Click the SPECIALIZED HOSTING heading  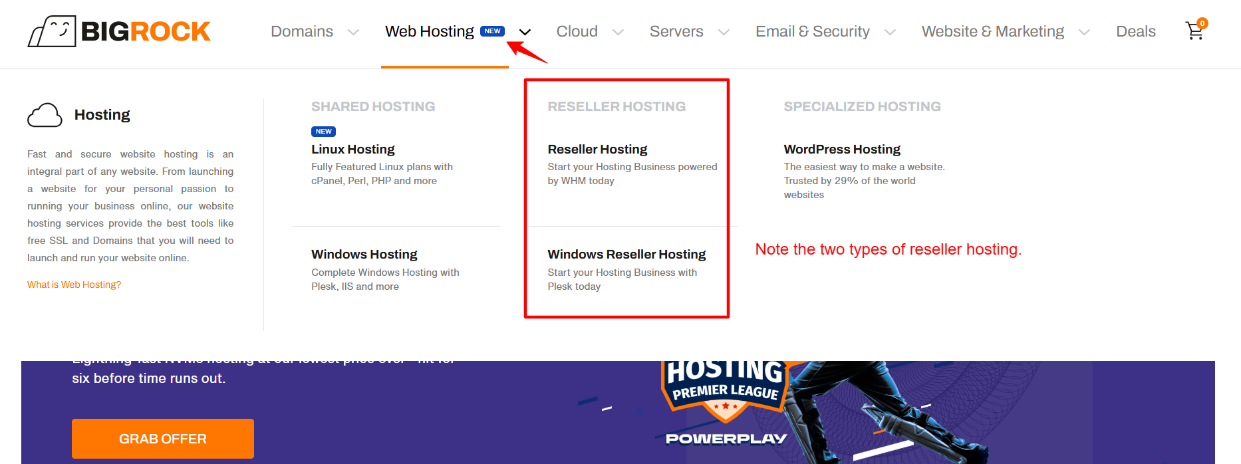pyautogui.click(x=862, y=106)
